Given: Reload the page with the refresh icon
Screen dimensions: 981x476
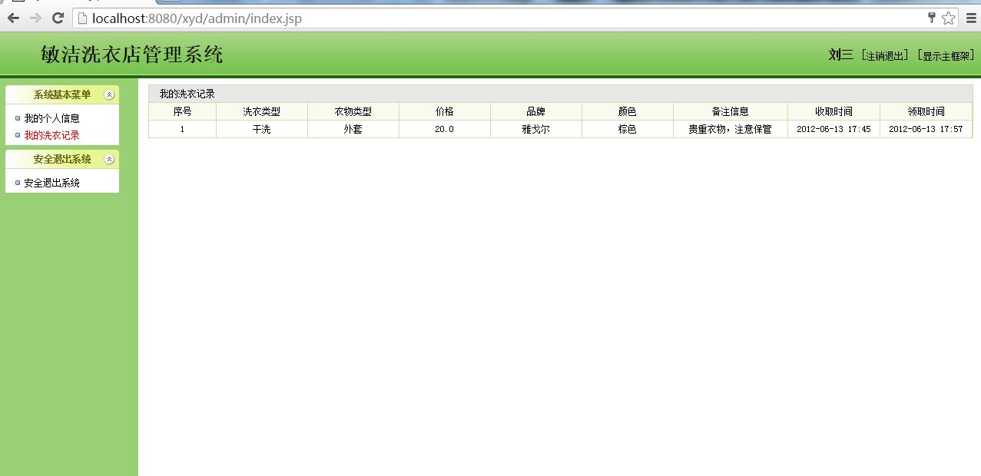Looking at the screenshot, I should coord(58,18).
